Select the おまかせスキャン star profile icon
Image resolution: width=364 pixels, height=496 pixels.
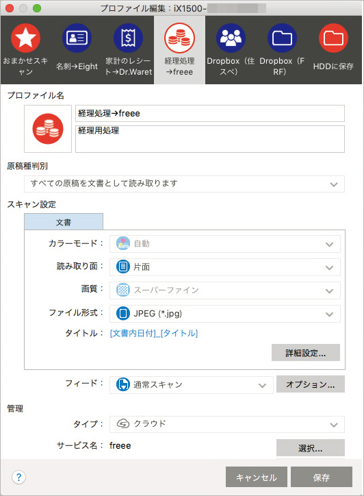[x=25, y=38]
